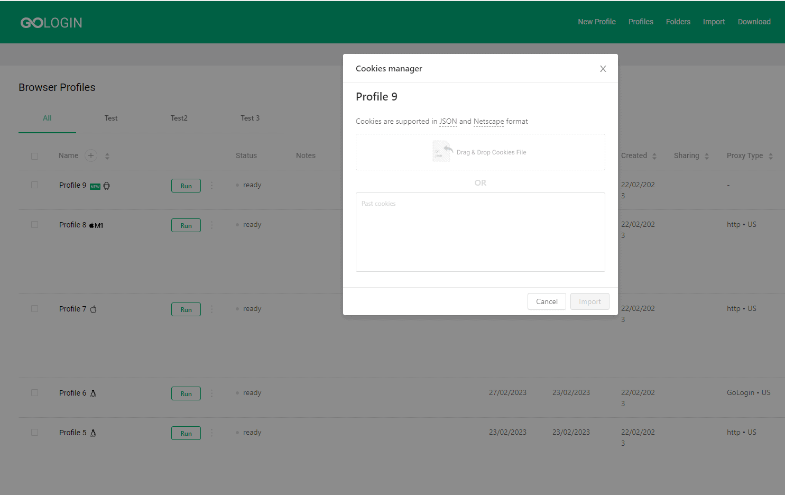The image size is (785, 495).
Task: Check the Profile 6 checkbox
Action: [34, 393]
